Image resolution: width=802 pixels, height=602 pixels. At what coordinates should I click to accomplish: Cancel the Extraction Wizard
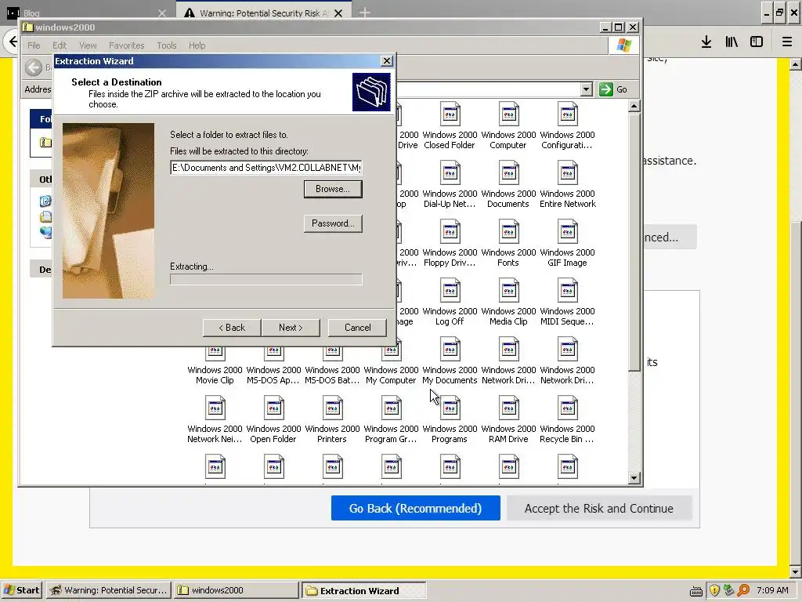(x=357, y=328)
